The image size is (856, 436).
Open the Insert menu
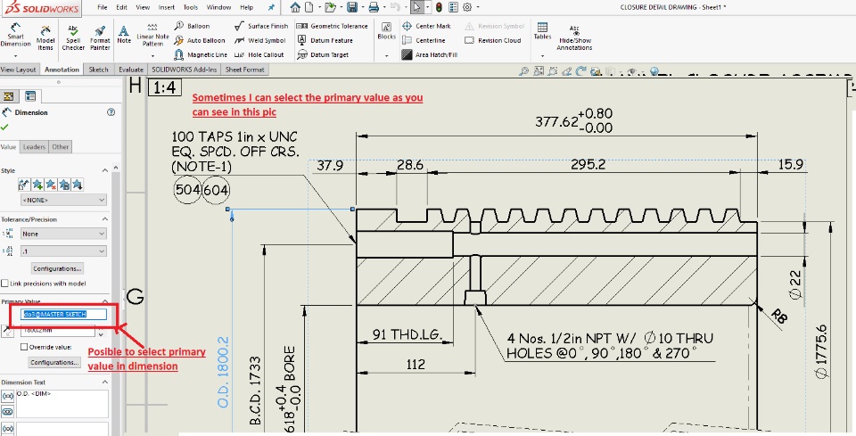pos(167,7)
